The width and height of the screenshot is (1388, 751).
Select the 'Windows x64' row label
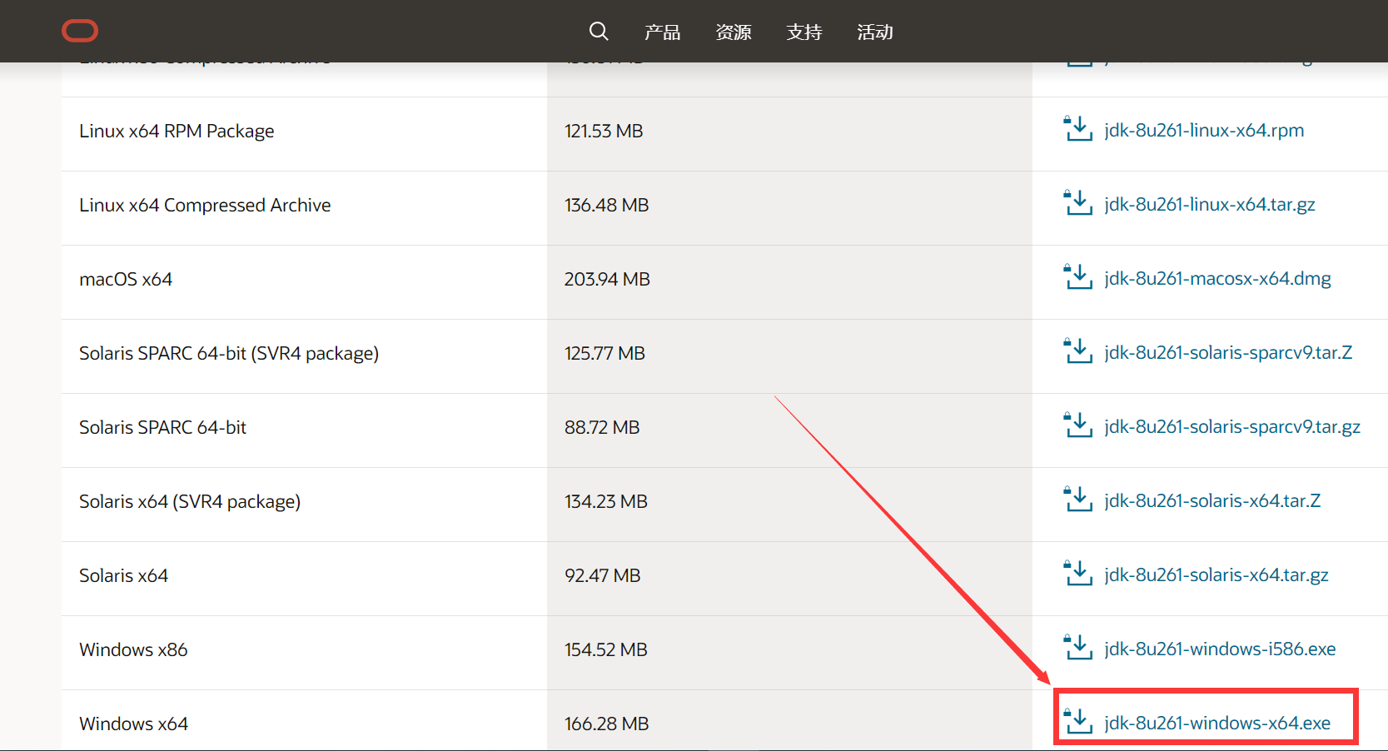(133, 724)
